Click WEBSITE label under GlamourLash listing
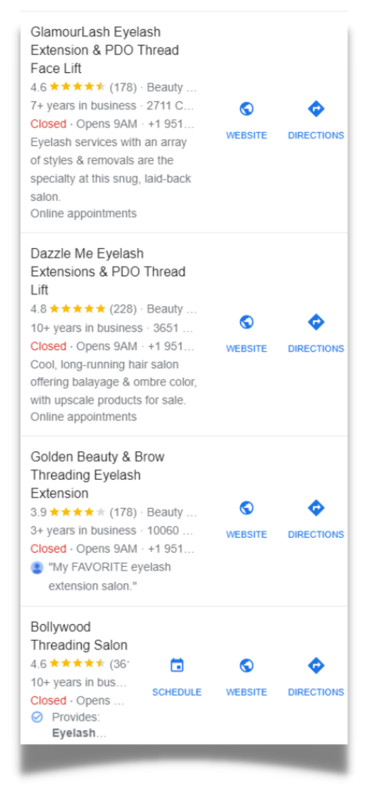Viewport: 367px width, 785px height. (246, 135)
